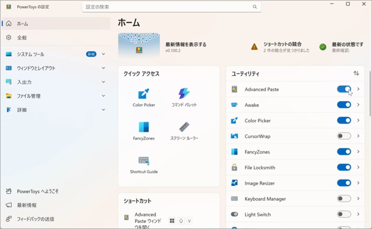Click the utilities list vertical scrollbar
This screenshot has height=229, width=372.
click(x=370, y=94)
